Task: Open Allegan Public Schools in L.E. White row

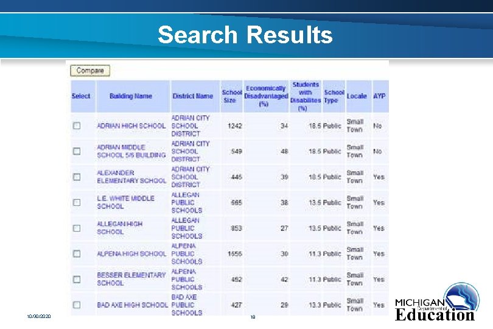Action: [x=187, y=202]
